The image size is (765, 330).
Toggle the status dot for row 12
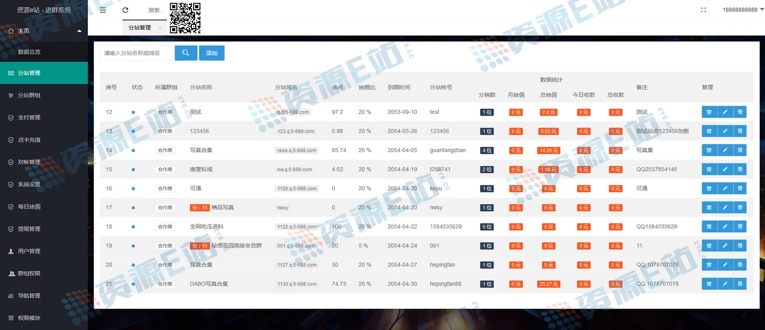(133, 112)
